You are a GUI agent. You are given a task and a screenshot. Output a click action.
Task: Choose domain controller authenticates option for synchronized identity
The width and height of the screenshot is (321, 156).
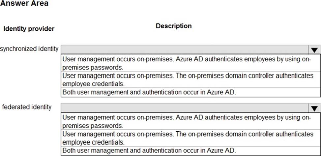(190, 79)
